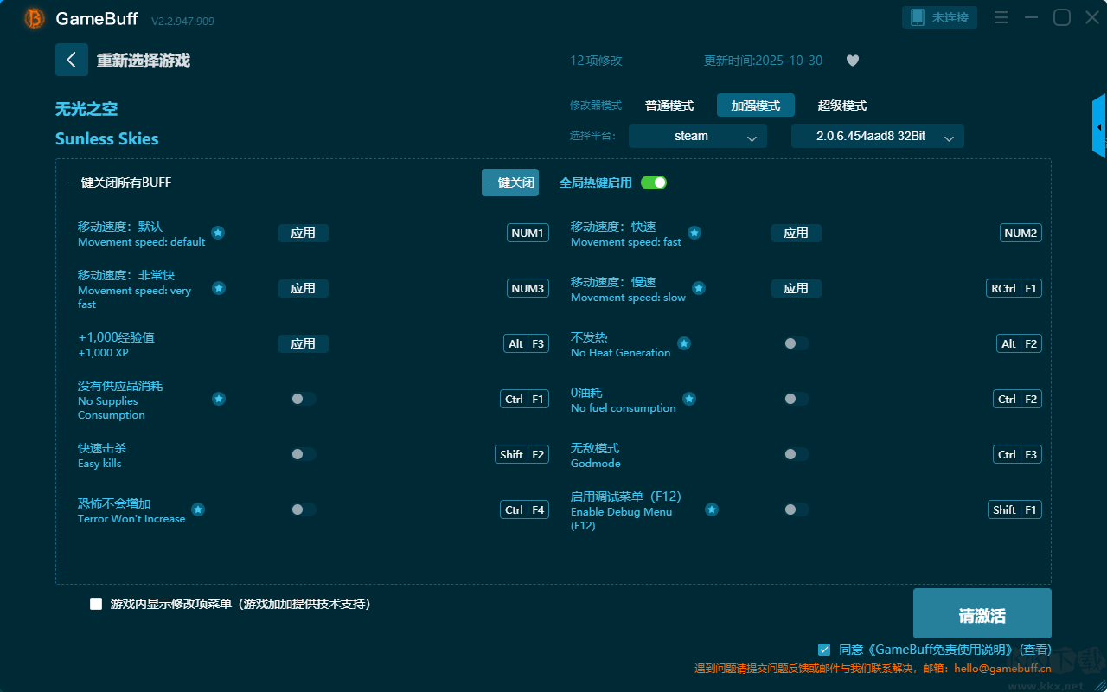Click the 一键关闭 button
This screenshot has width=1107, height=692.
[x=510, y=183]
